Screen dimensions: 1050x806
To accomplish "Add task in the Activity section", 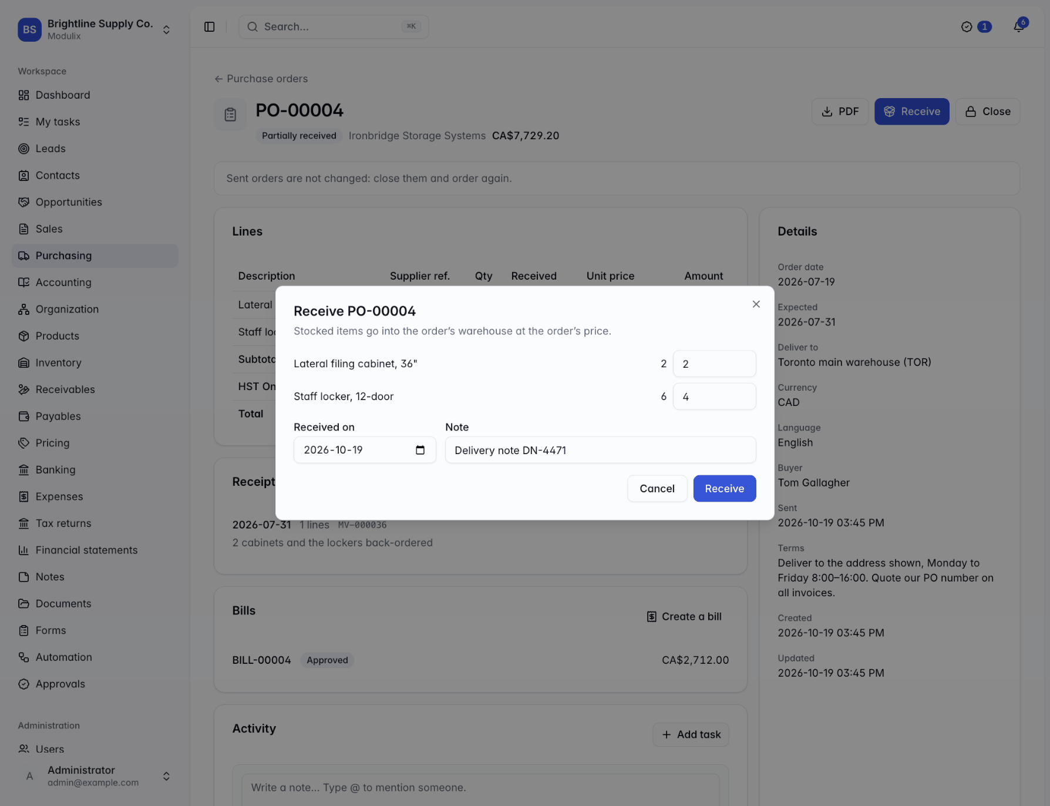I will coord(691,735).
